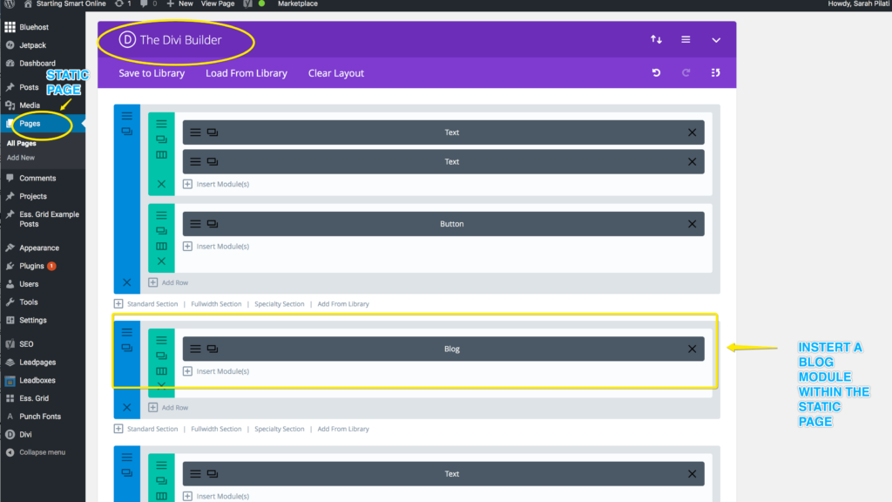The width and height of the screenshot is (892, 502).
Task: Open the Divi sidebar menu
Action: click(x=25, y=434)
